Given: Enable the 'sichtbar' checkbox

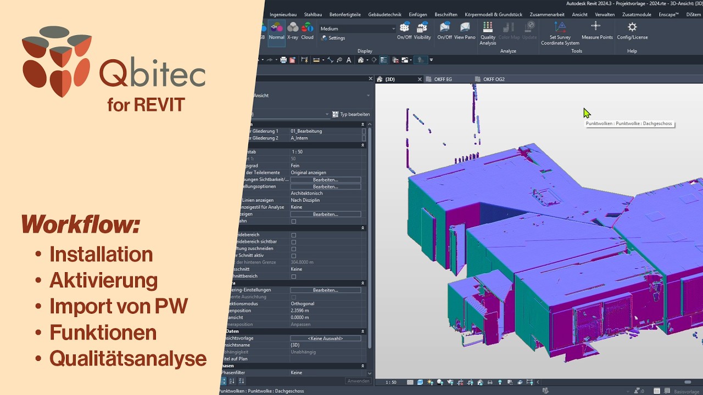Looking at the screenshot, I should coord(294,242).
